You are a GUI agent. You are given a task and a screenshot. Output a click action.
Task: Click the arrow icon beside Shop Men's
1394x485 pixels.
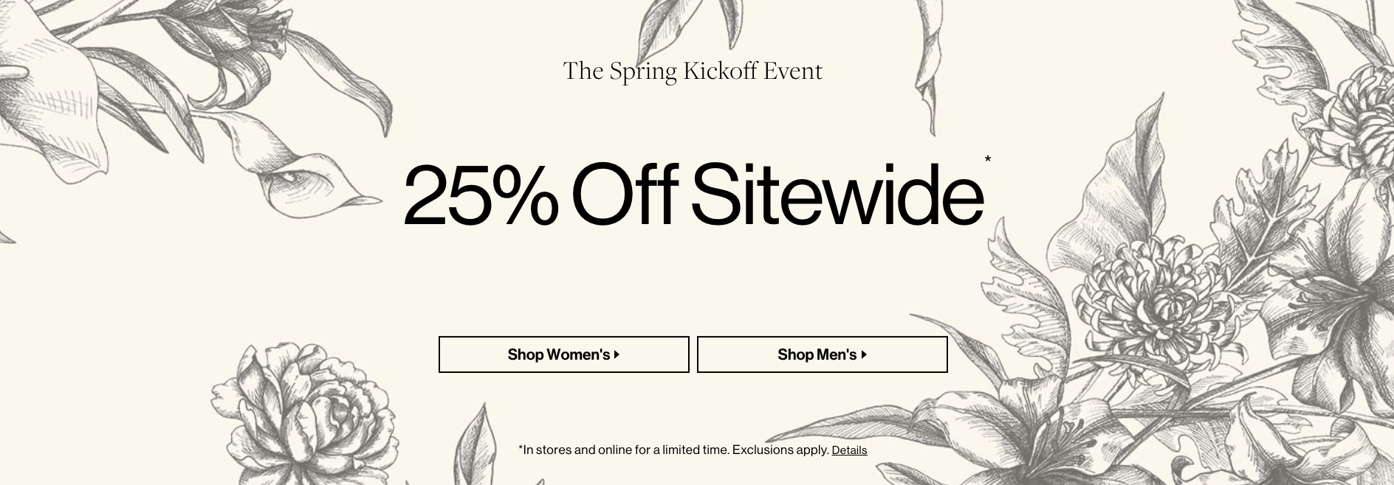(x=864, y=355)
